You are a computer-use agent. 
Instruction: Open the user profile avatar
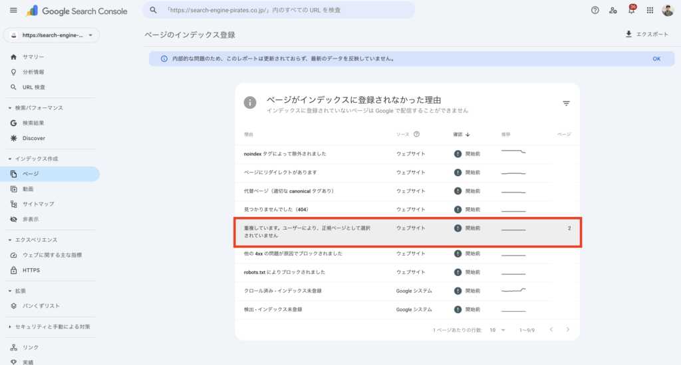(668, 11)
